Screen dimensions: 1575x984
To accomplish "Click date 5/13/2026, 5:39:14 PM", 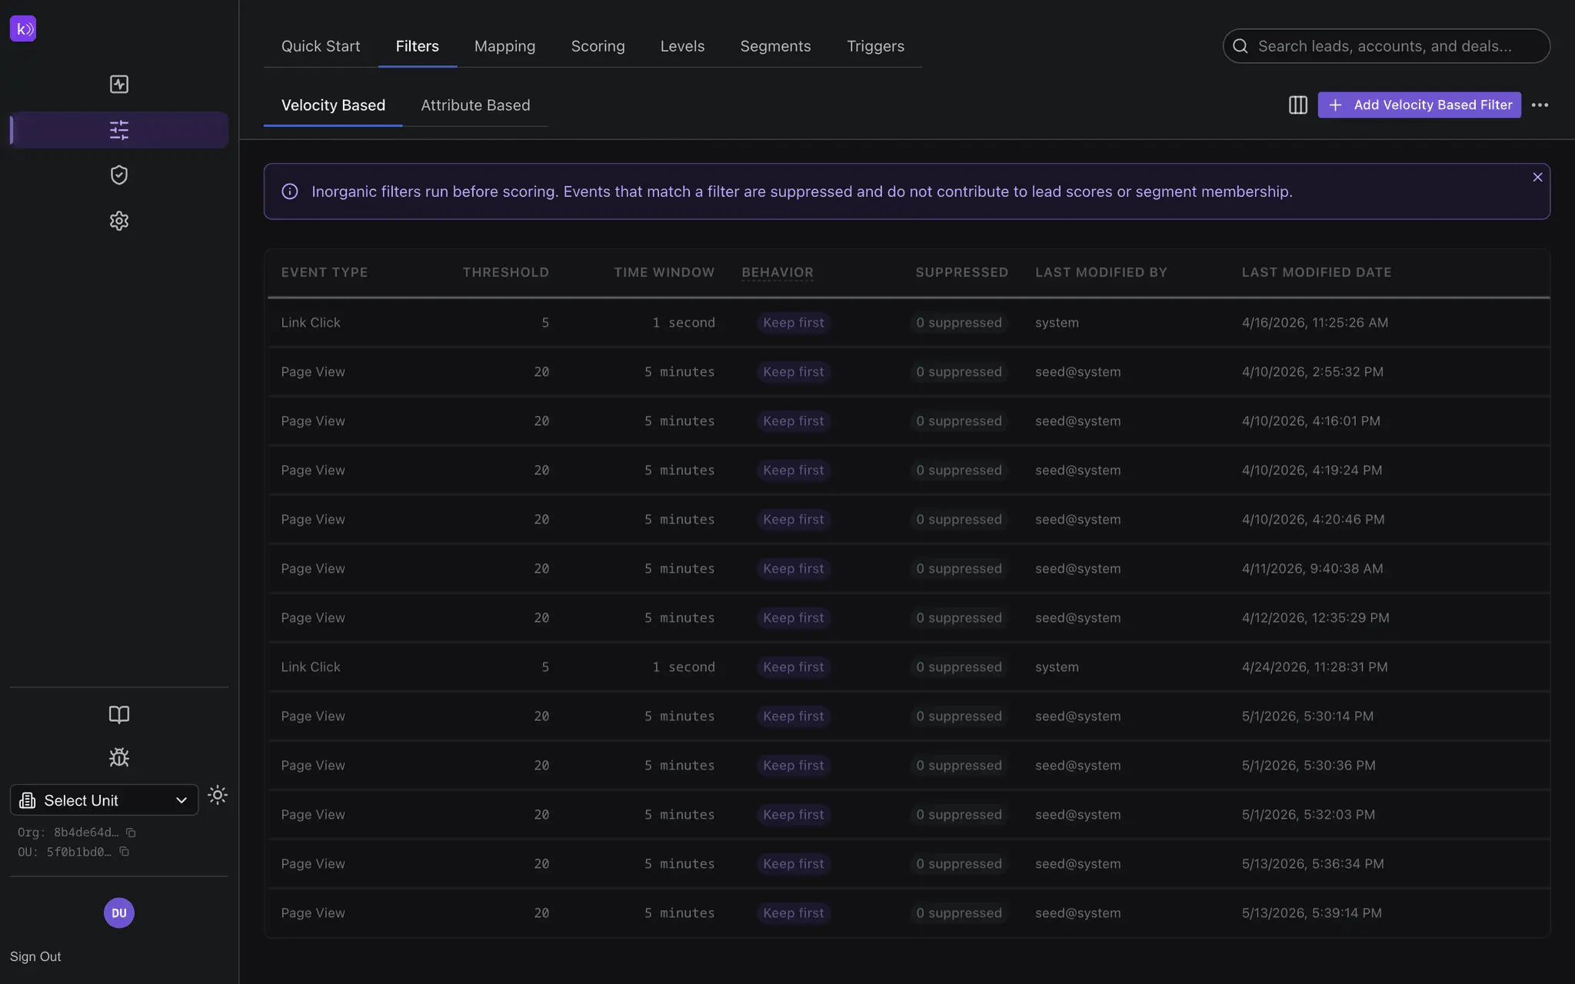I will click(1312, 913).
